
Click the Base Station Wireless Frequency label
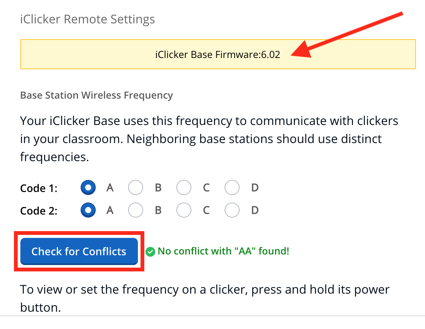pyautogui.click(x=96, y=95)
